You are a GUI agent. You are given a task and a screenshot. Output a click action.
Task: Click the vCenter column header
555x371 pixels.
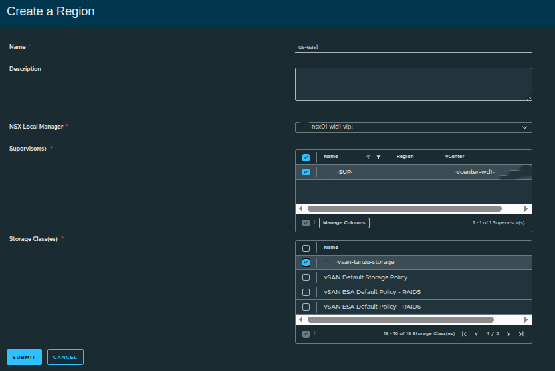click(455, 157)
